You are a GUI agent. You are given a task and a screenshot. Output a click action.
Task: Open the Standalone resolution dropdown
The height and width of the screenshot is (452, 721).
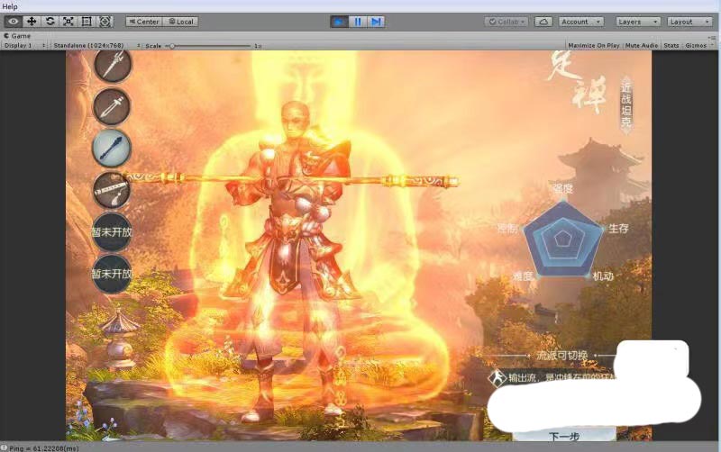click(x=96, y=46)
